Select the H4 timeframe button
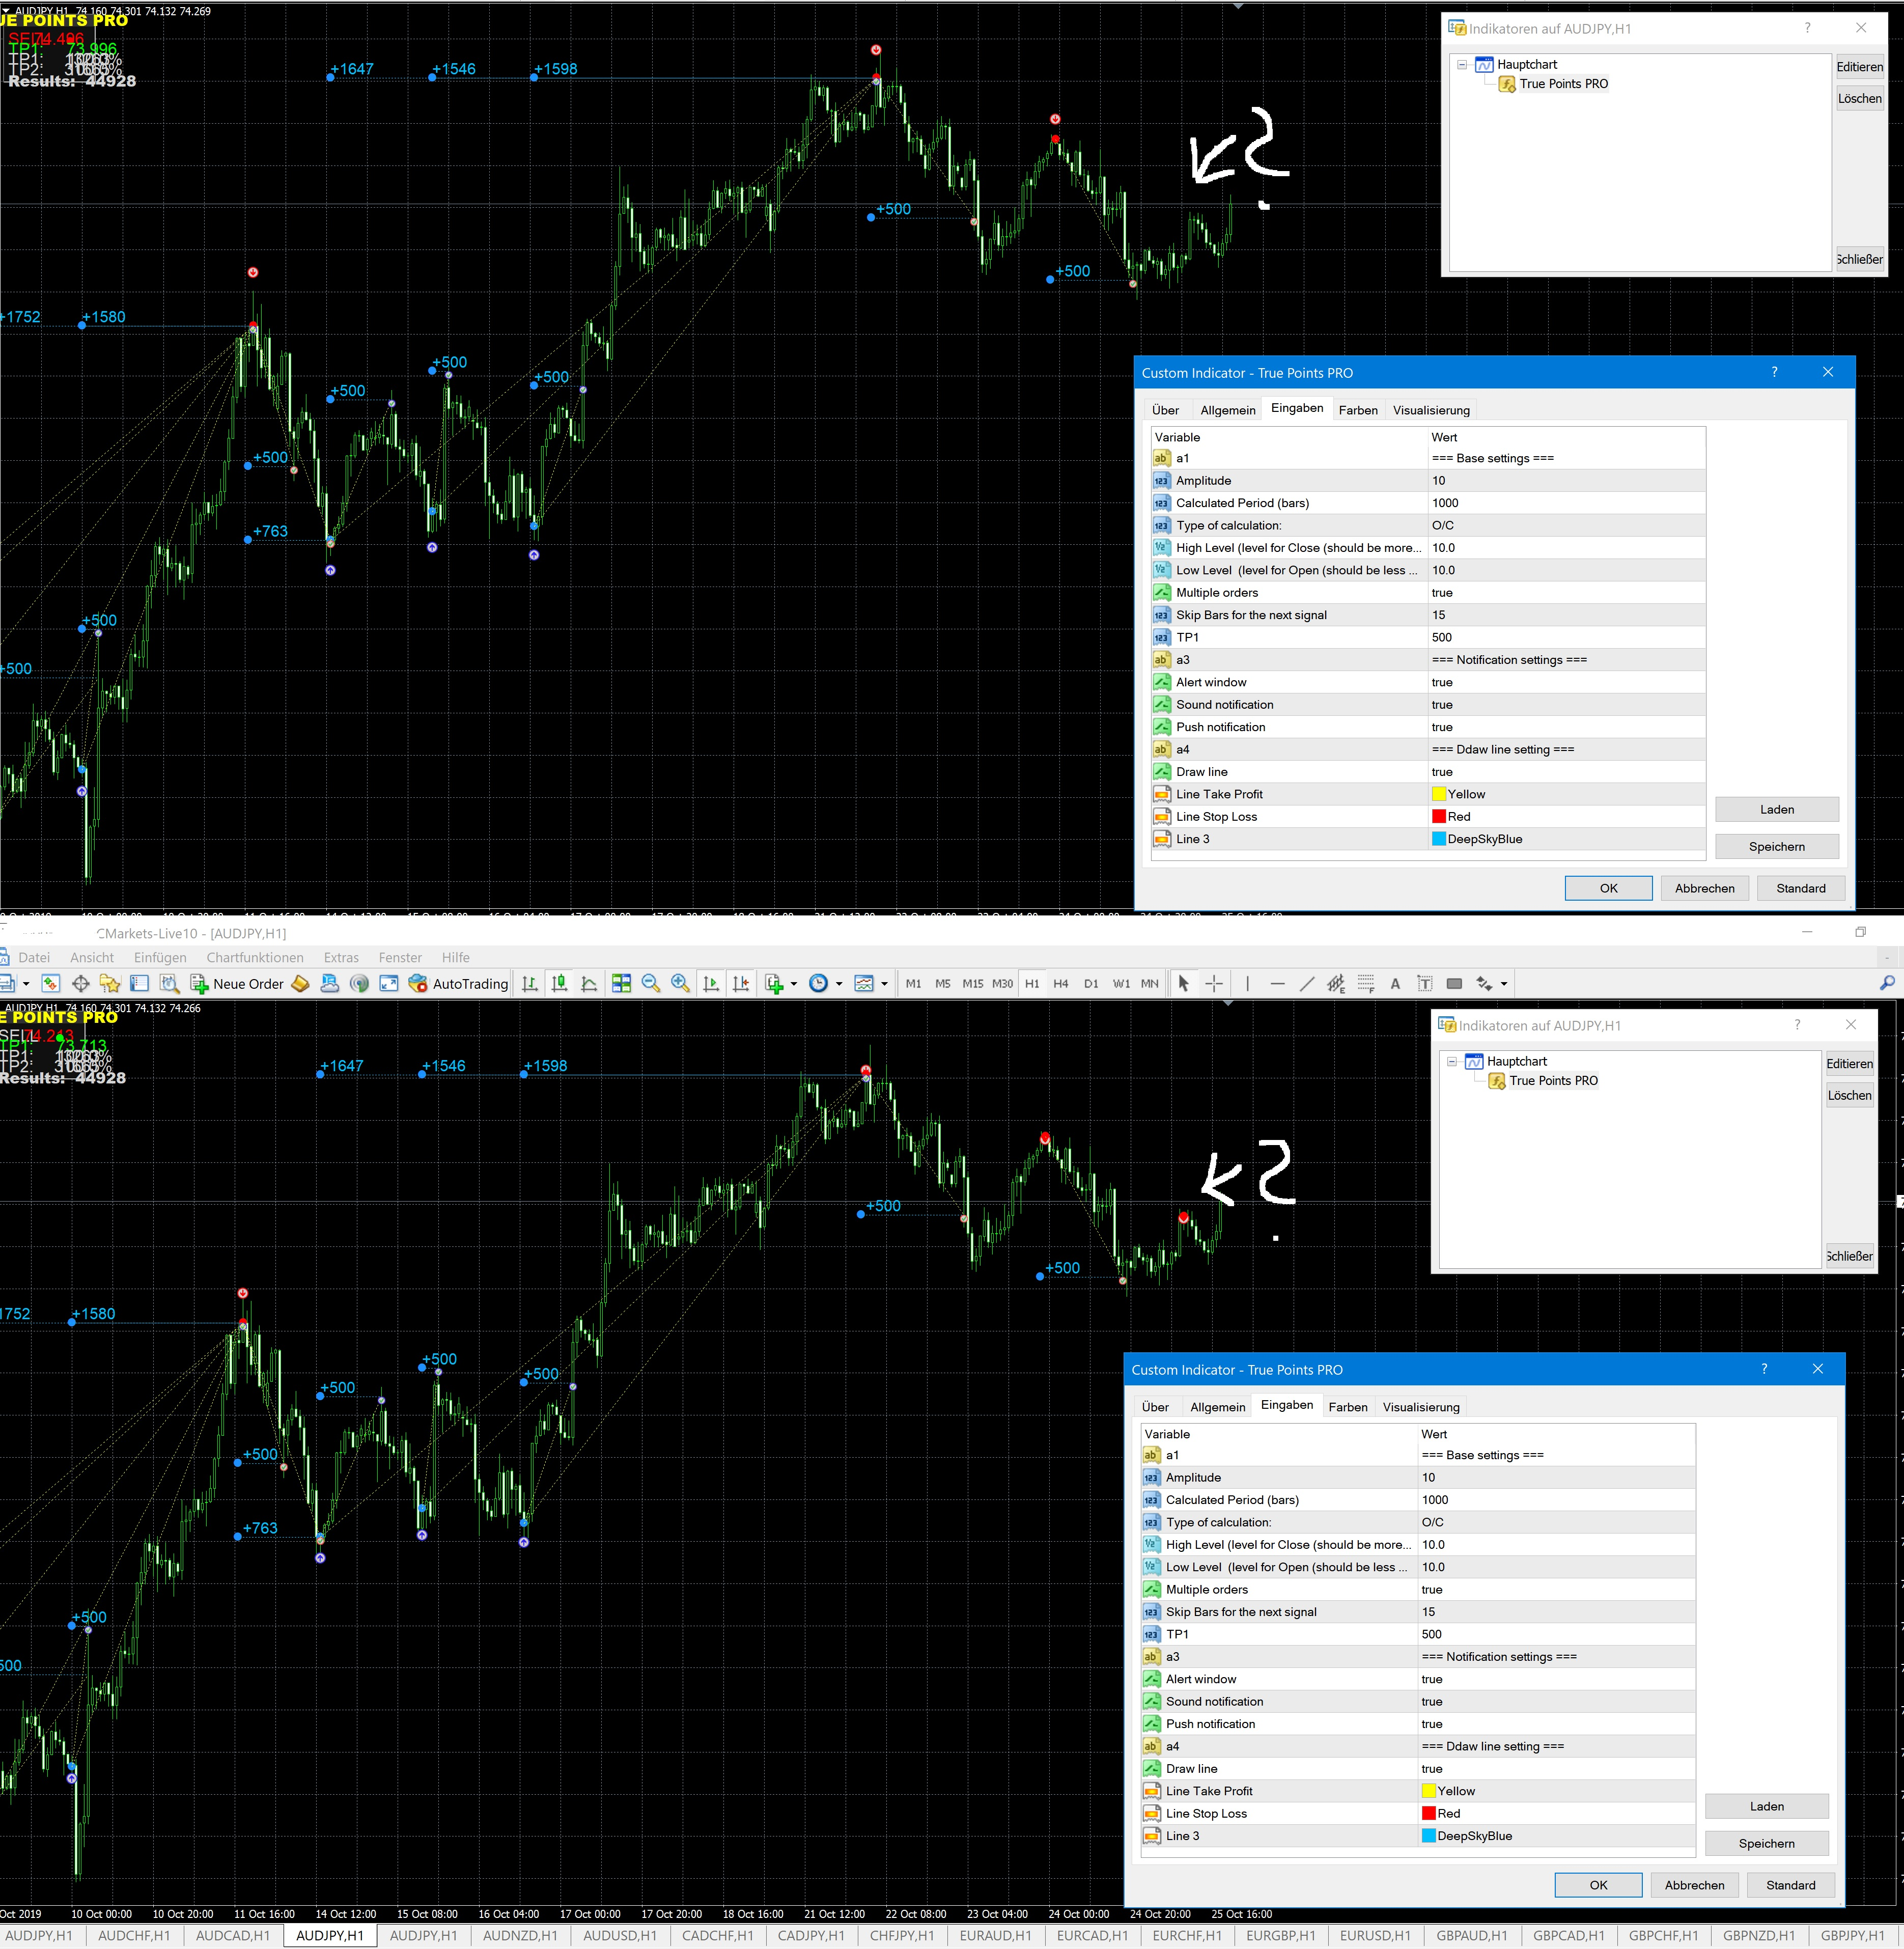Screen dimensions: 1904x1949 pos(1061,984)
